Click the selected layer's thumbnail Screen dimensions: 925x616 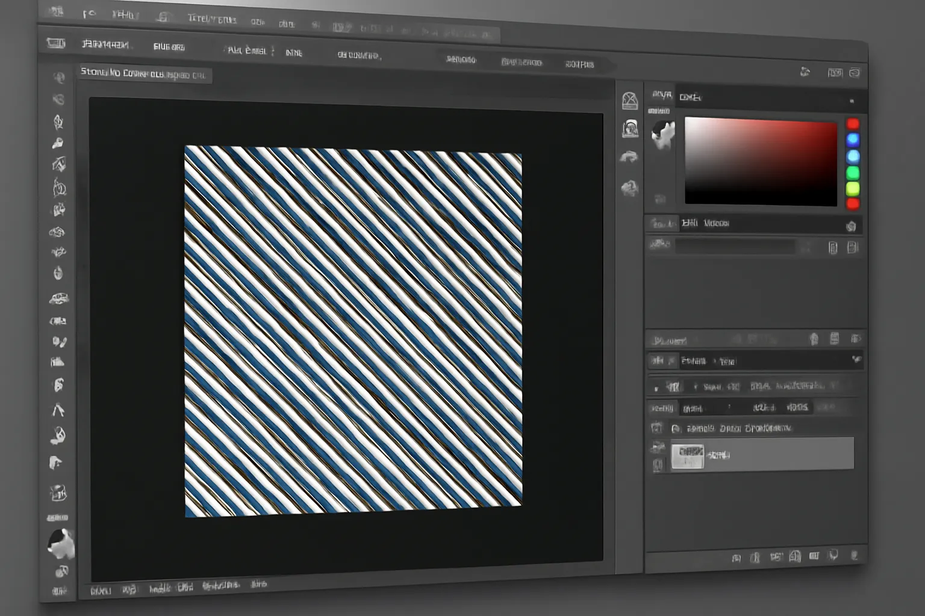[x=687, y=456]
